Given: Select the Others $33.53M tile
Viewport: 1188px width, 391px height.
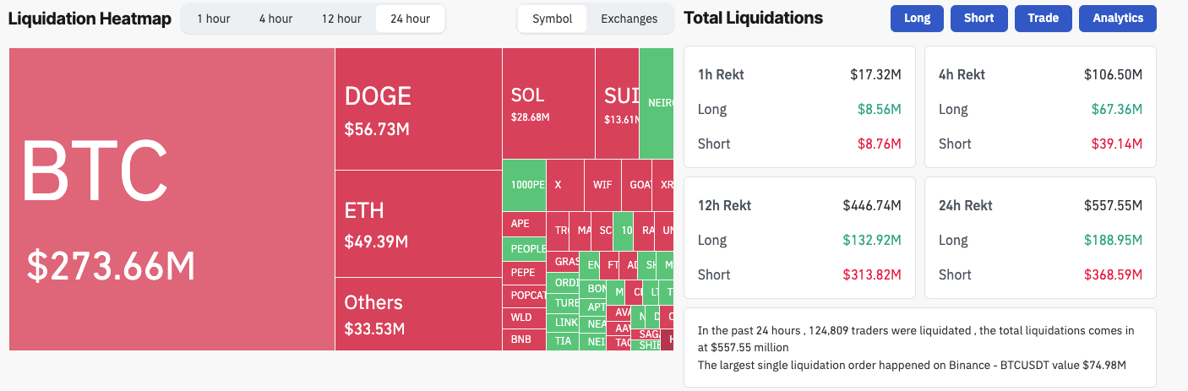Looking at the screenshot, I should point(418,313).
